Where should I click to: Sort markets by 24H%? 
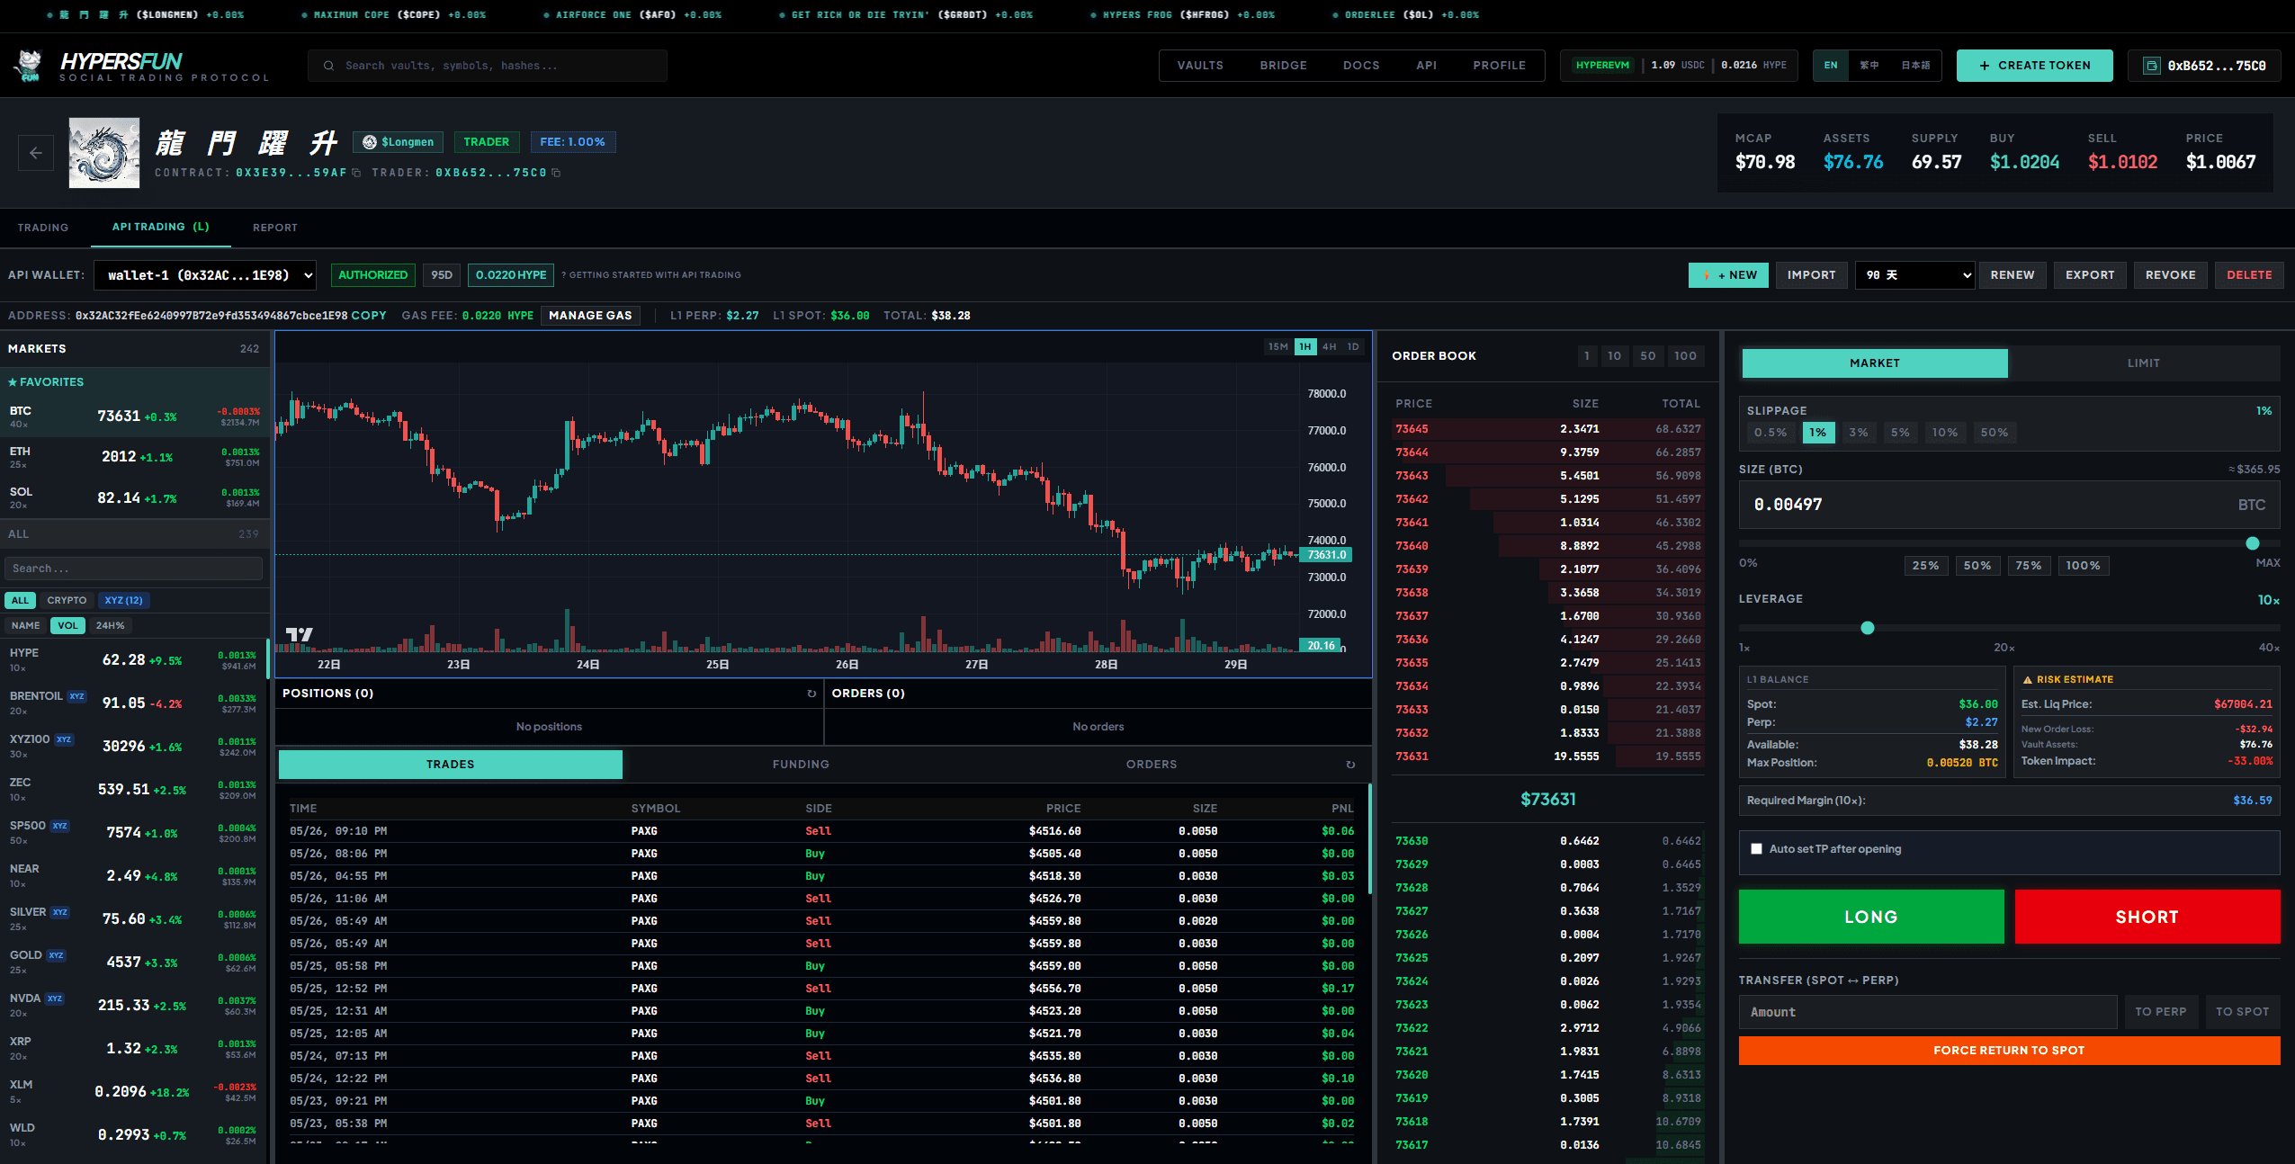pyautogui.click(x=110, y=626)
